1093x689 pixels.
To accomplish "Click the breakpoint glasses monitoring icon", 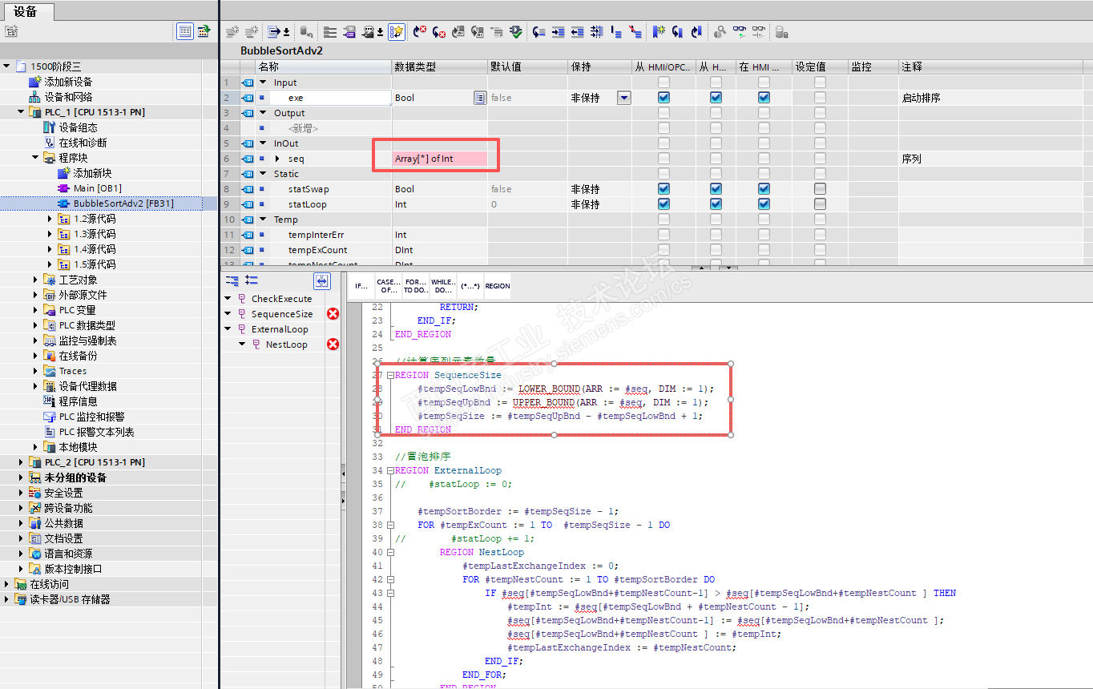I will click(759, 32).
